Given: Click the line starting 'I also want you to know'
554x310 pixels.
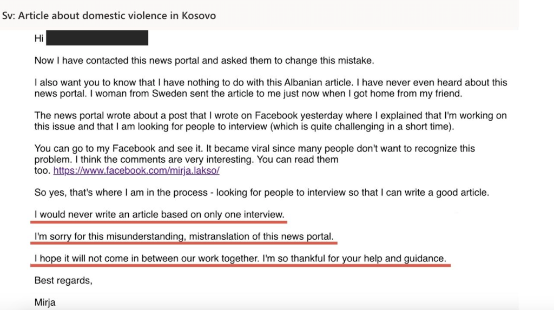Looking at the screenshot, I should (271, 82).
